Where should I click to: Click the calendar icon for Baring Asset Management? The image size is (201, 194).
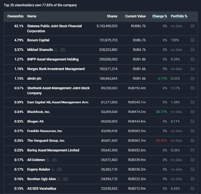pos(192,150)
